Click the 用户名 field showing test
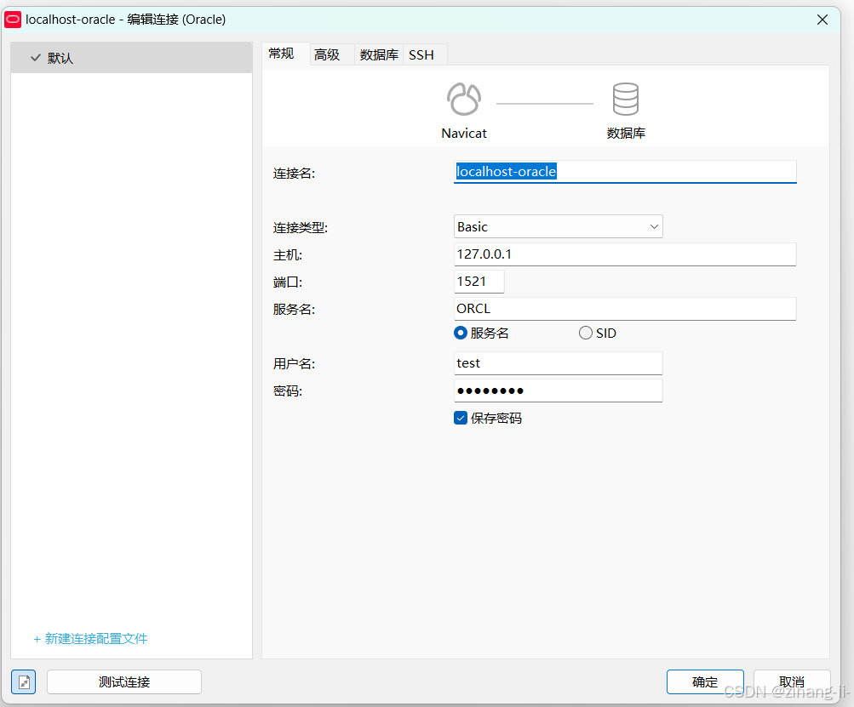This screenshot has height=707, width=854. (558, 363)
